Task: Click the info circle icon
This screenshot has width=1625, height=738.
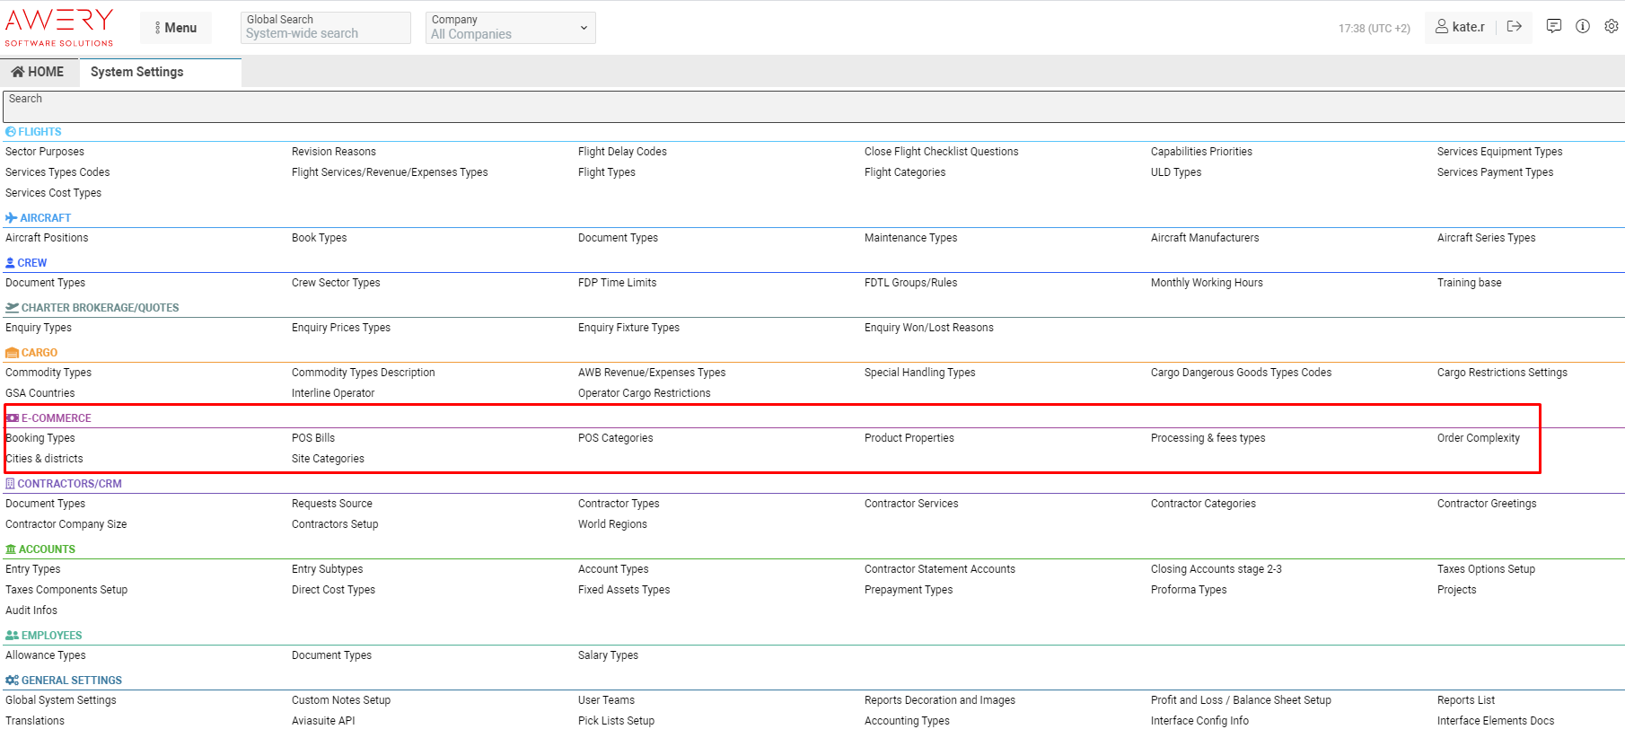Action: click(x=1583, y=27)
